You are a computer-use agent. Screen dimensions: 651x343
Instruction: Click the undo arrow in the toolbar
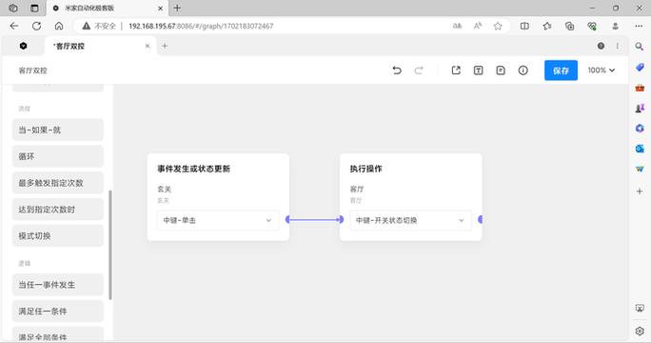tap(397, 71)
